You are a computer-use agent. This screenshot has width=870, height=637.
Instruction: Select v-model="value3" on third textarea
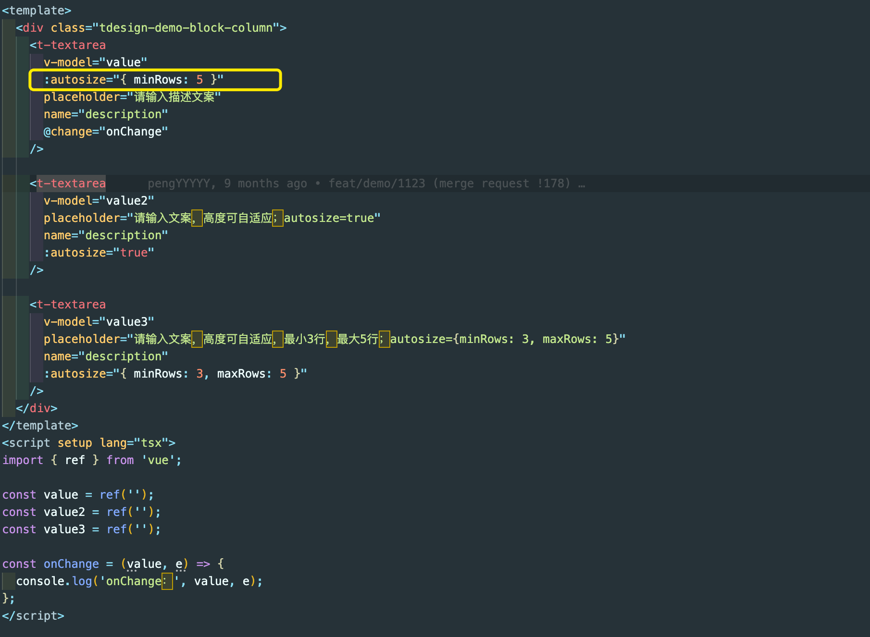[x=99, y=321]
